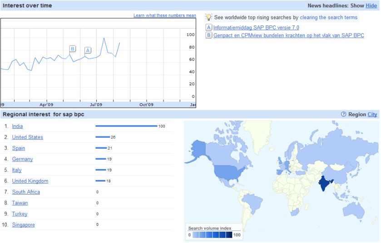Open South Africa region link
Image resolution: width=381 pixels, height=243 pixels.
tap(26, 192)
